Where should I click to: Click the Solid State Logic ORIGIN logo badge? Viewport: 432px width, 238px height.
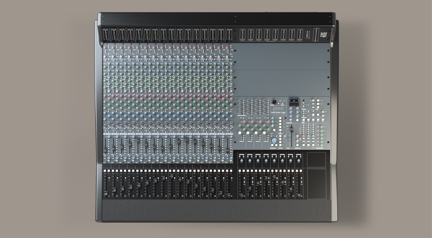point(278,110)
